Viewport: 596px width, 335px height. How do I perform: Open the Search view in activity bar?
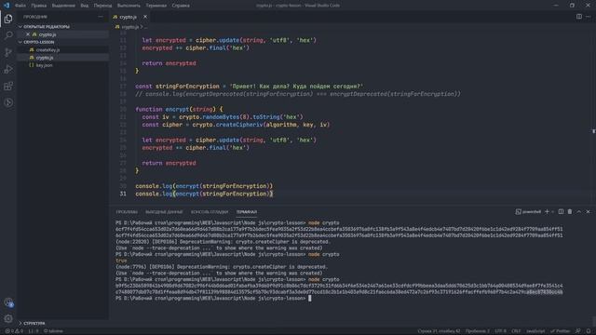point(8,35)
